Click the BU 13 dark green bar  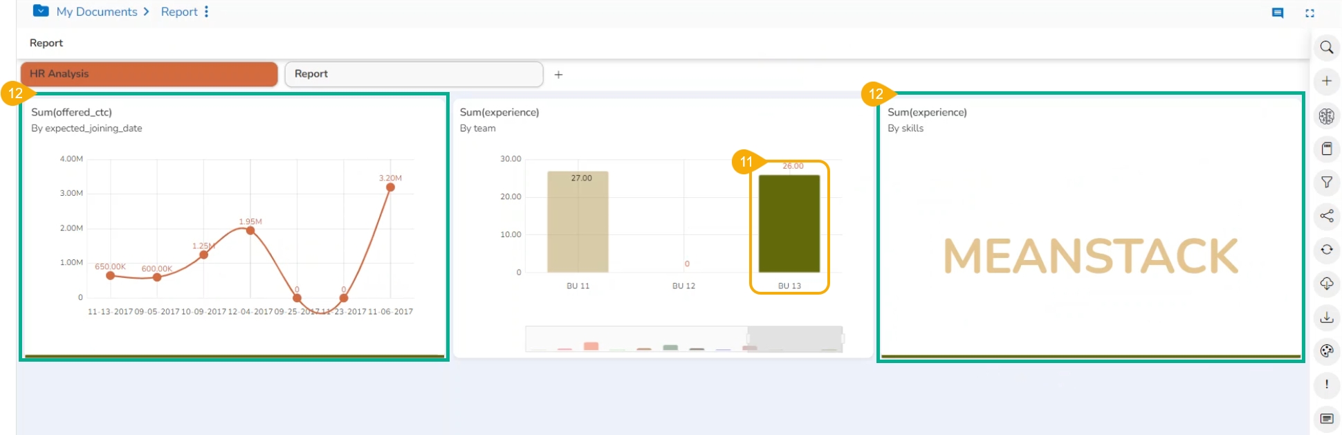789,223
